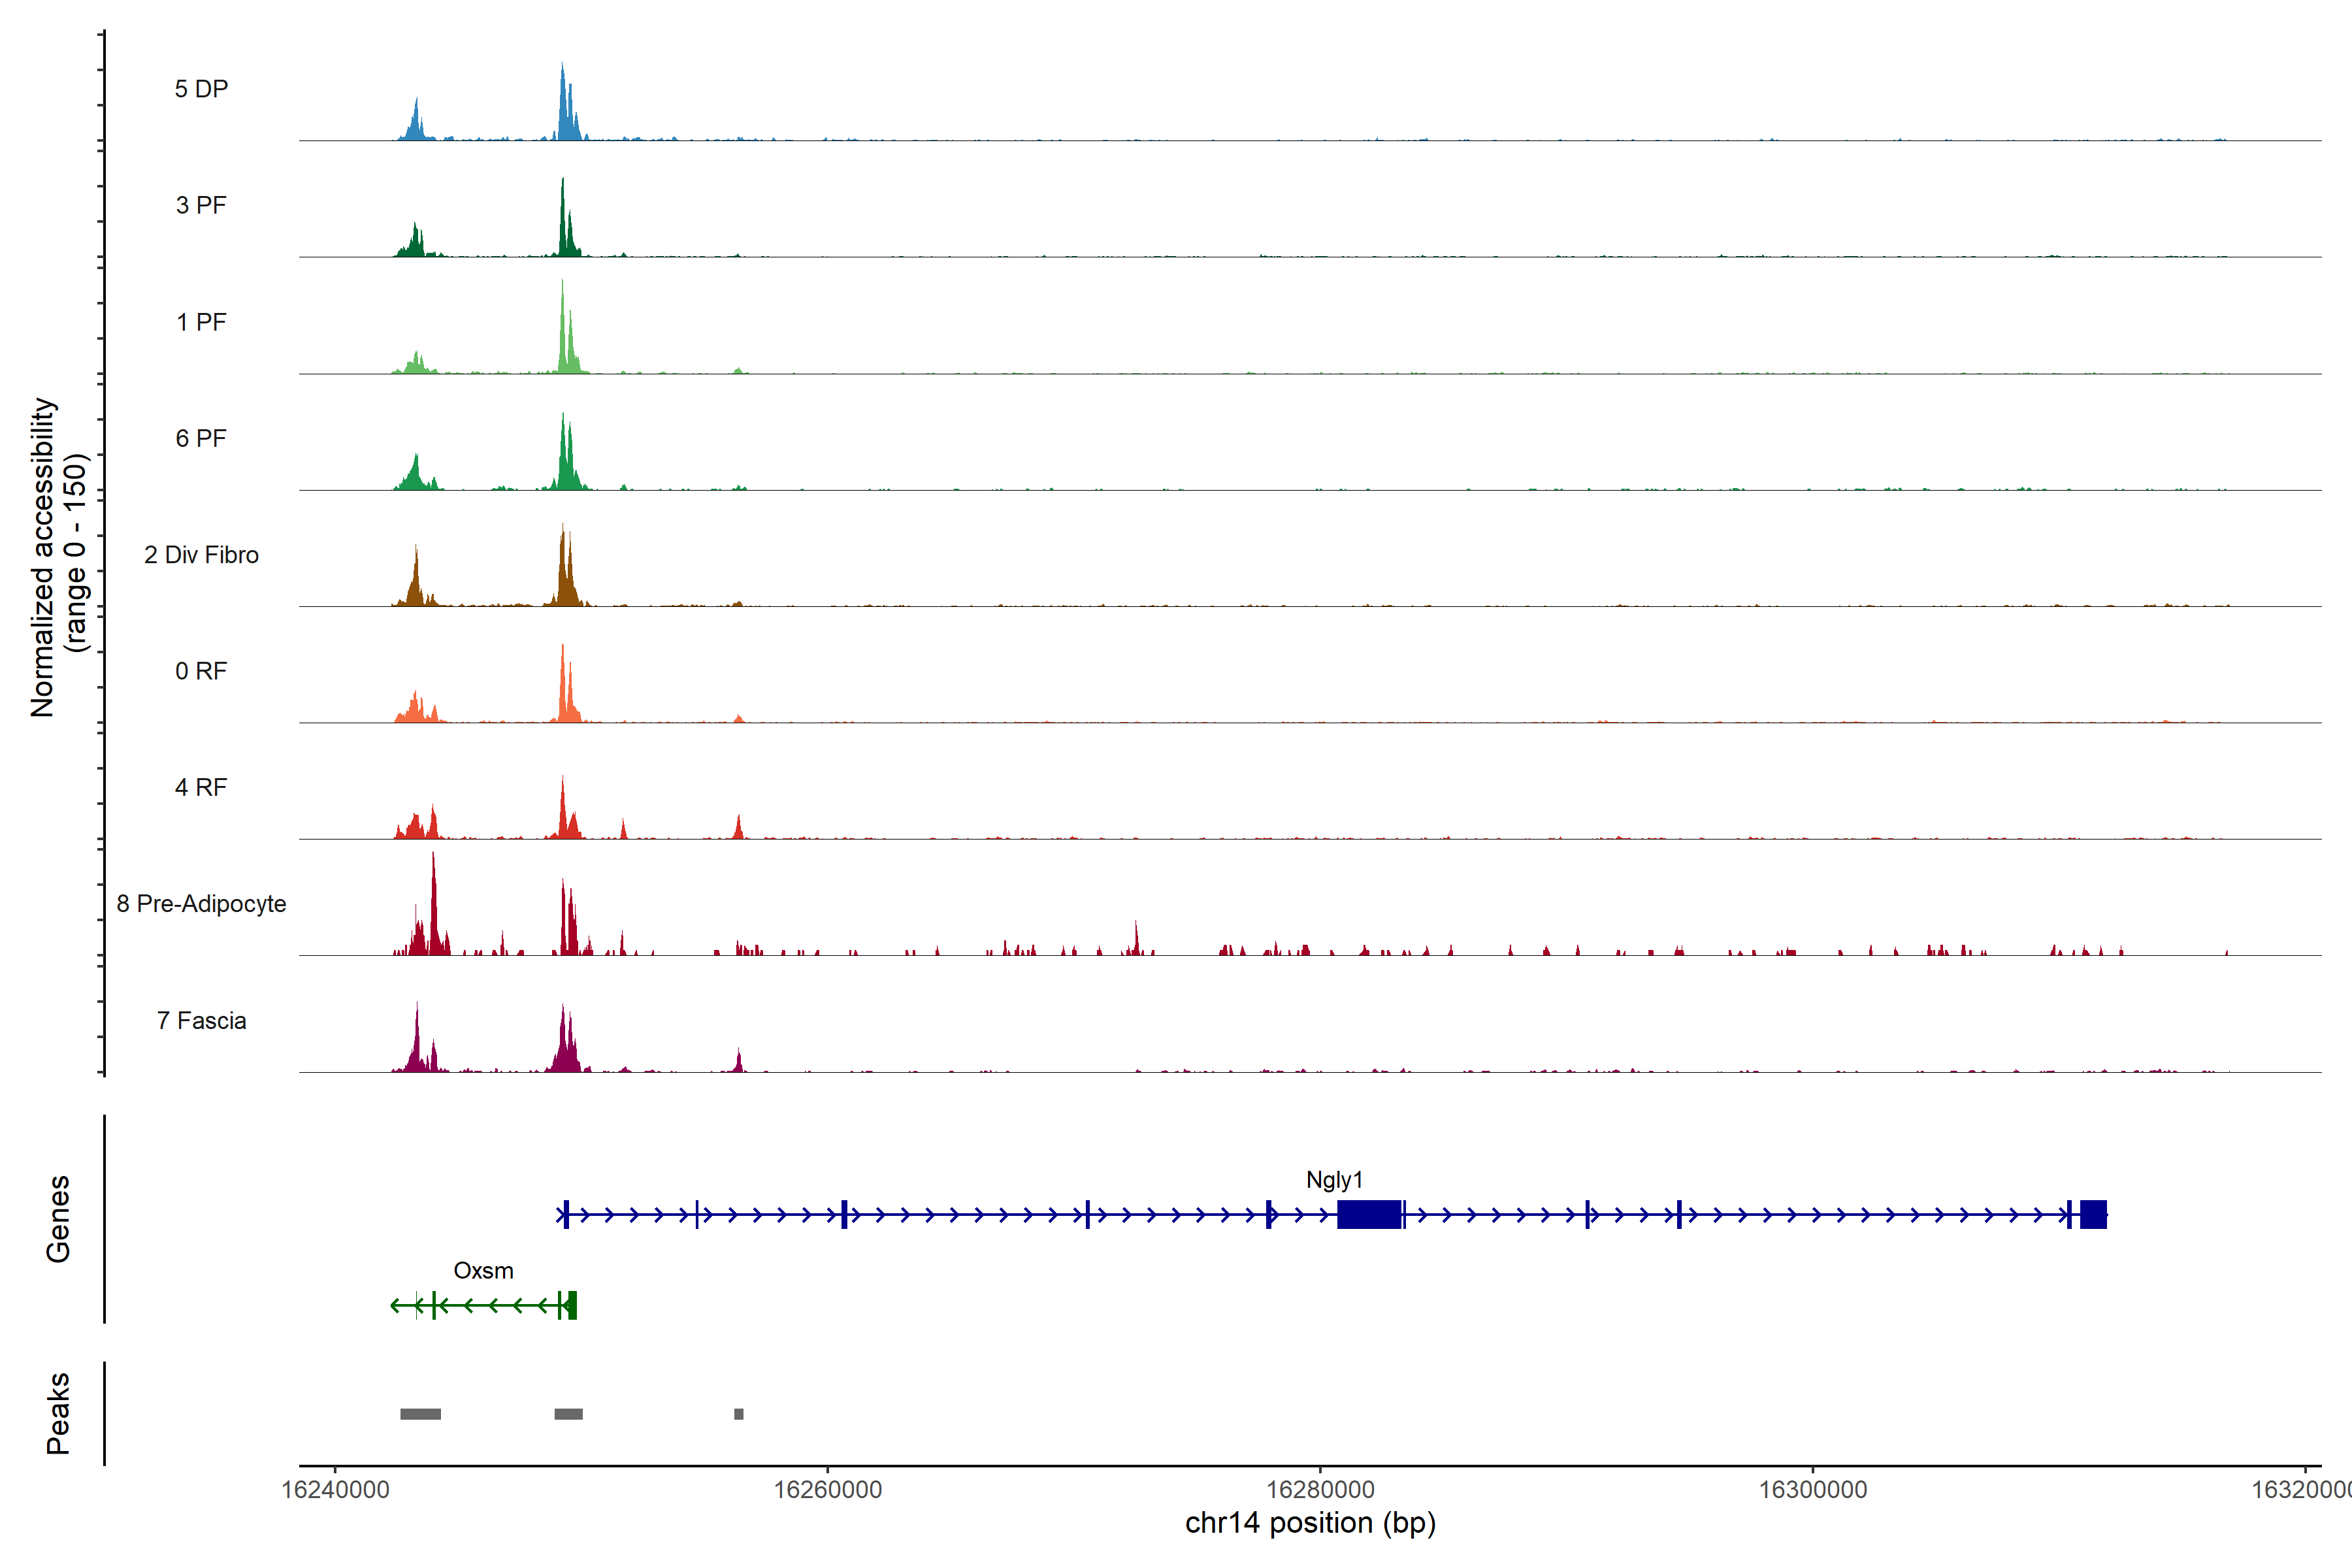Click the 8 Pre-Adipocyte track label
This screenshot has width=2352, height=1568.
(201, 904)
